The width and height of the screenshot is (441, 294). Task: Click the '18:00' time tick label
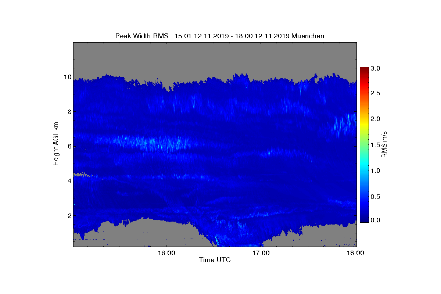click(x=356, y=253)
